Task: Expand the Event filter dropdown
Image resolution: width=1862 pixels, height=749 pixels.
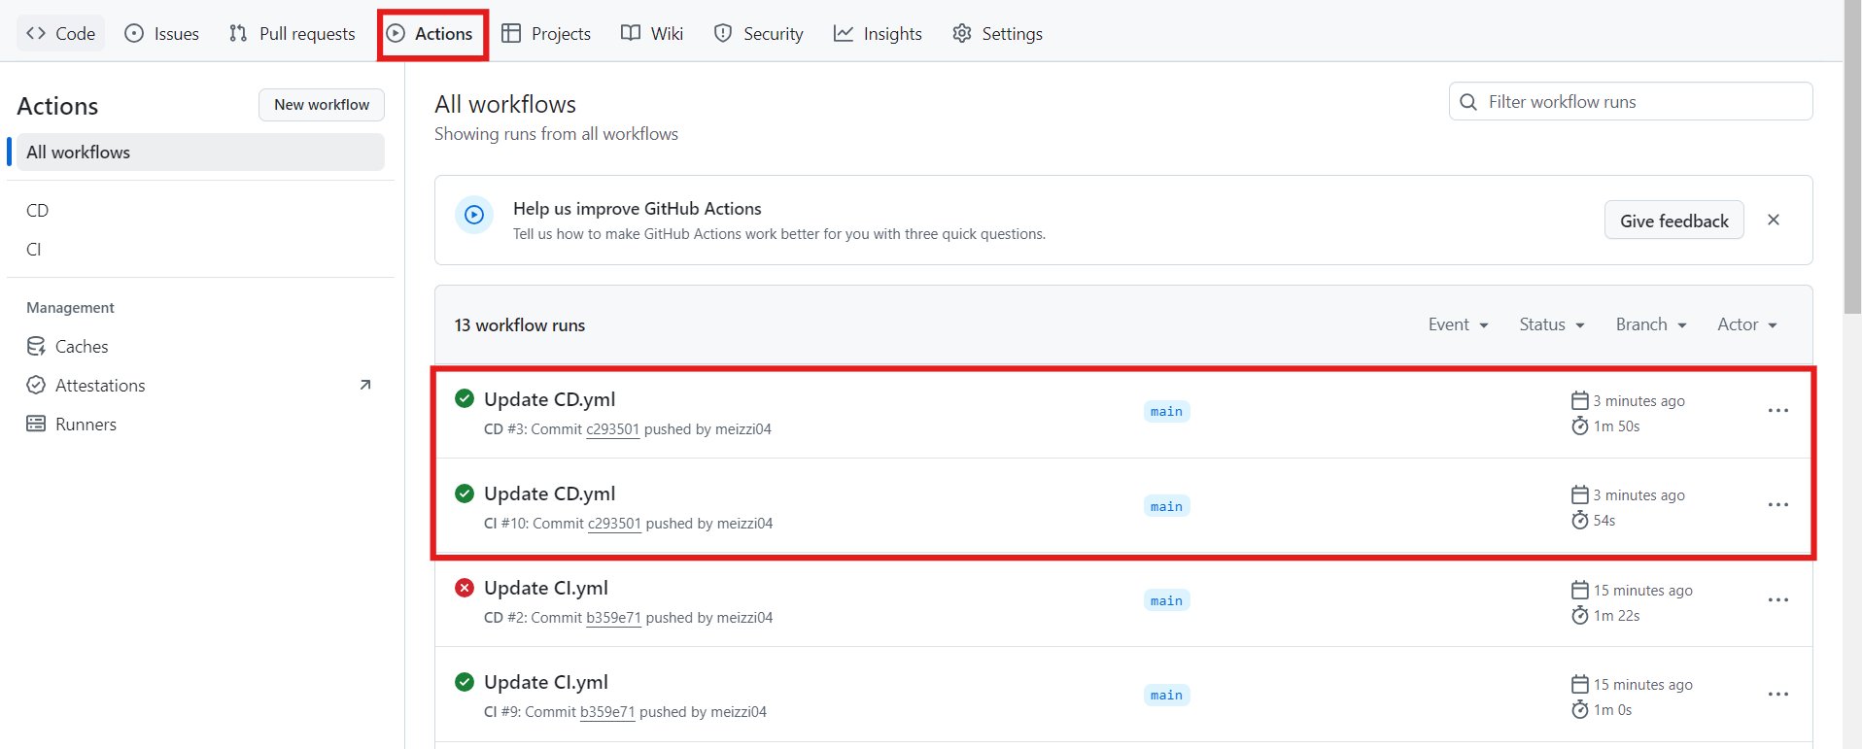Action: click(1459, 324)
